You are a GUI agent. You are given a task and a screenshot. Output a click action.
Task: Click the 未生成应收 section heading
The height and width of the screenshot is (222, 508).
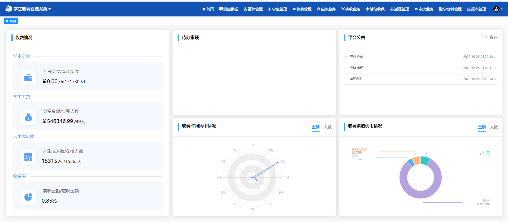pyautogui.click(x=24, y=136)
